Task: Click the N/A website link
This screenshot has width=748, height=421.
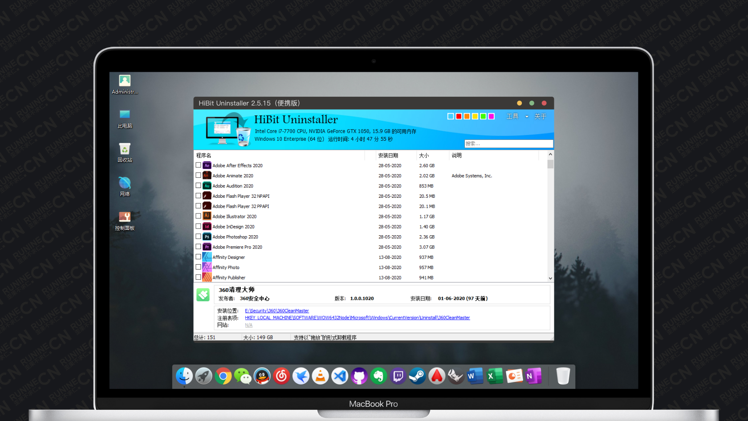Action: point(248,325)
